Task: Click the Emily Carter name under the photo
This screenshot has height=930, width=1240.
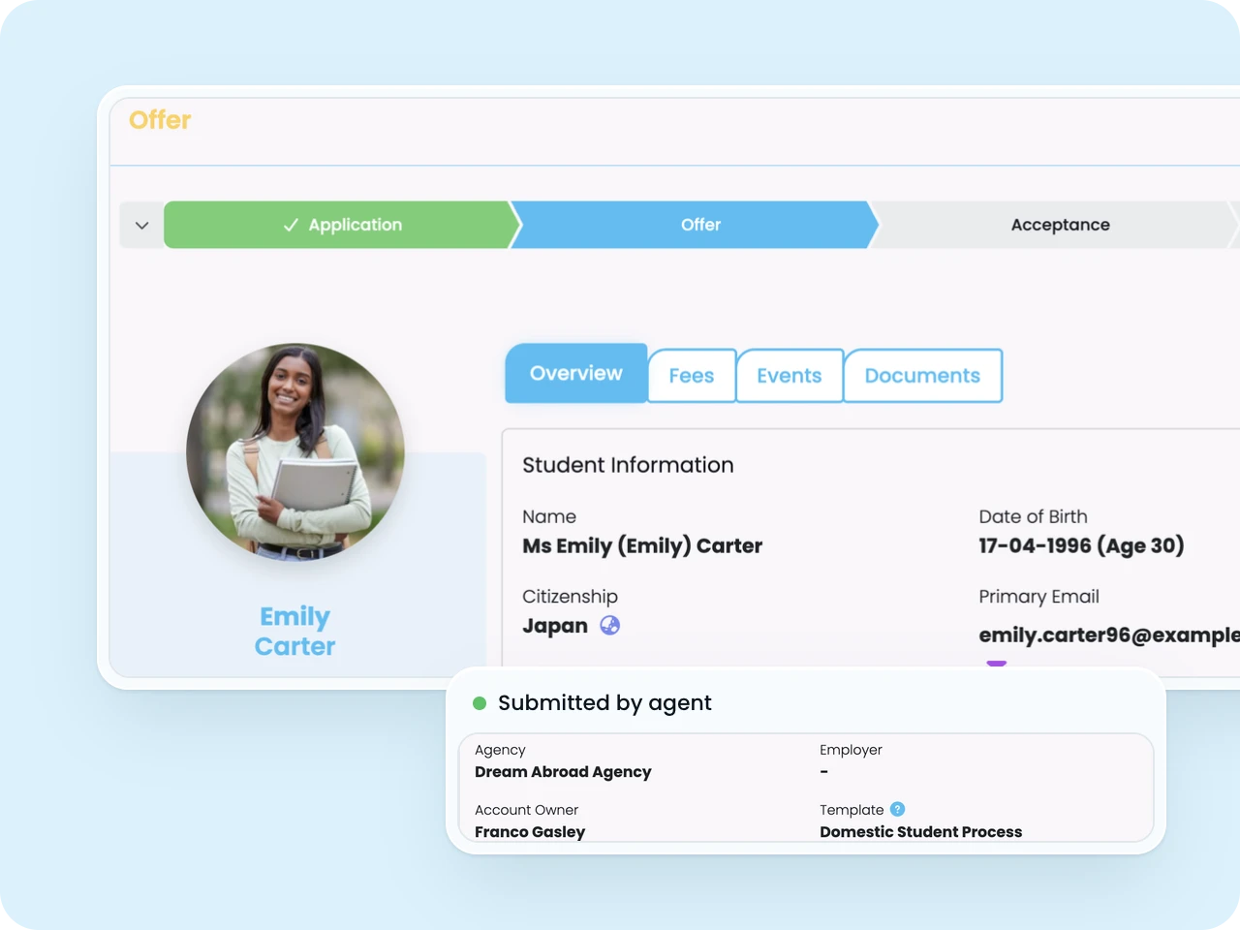Action: (x=295, y=632)
